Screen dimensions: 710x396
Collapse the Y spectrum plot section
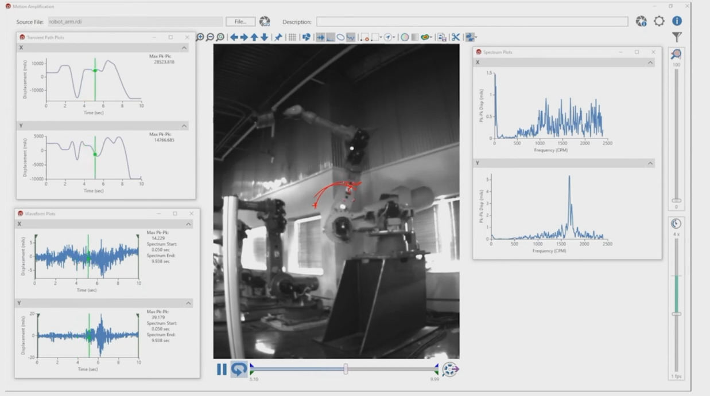pyautogui.click(x=650, y=163)
